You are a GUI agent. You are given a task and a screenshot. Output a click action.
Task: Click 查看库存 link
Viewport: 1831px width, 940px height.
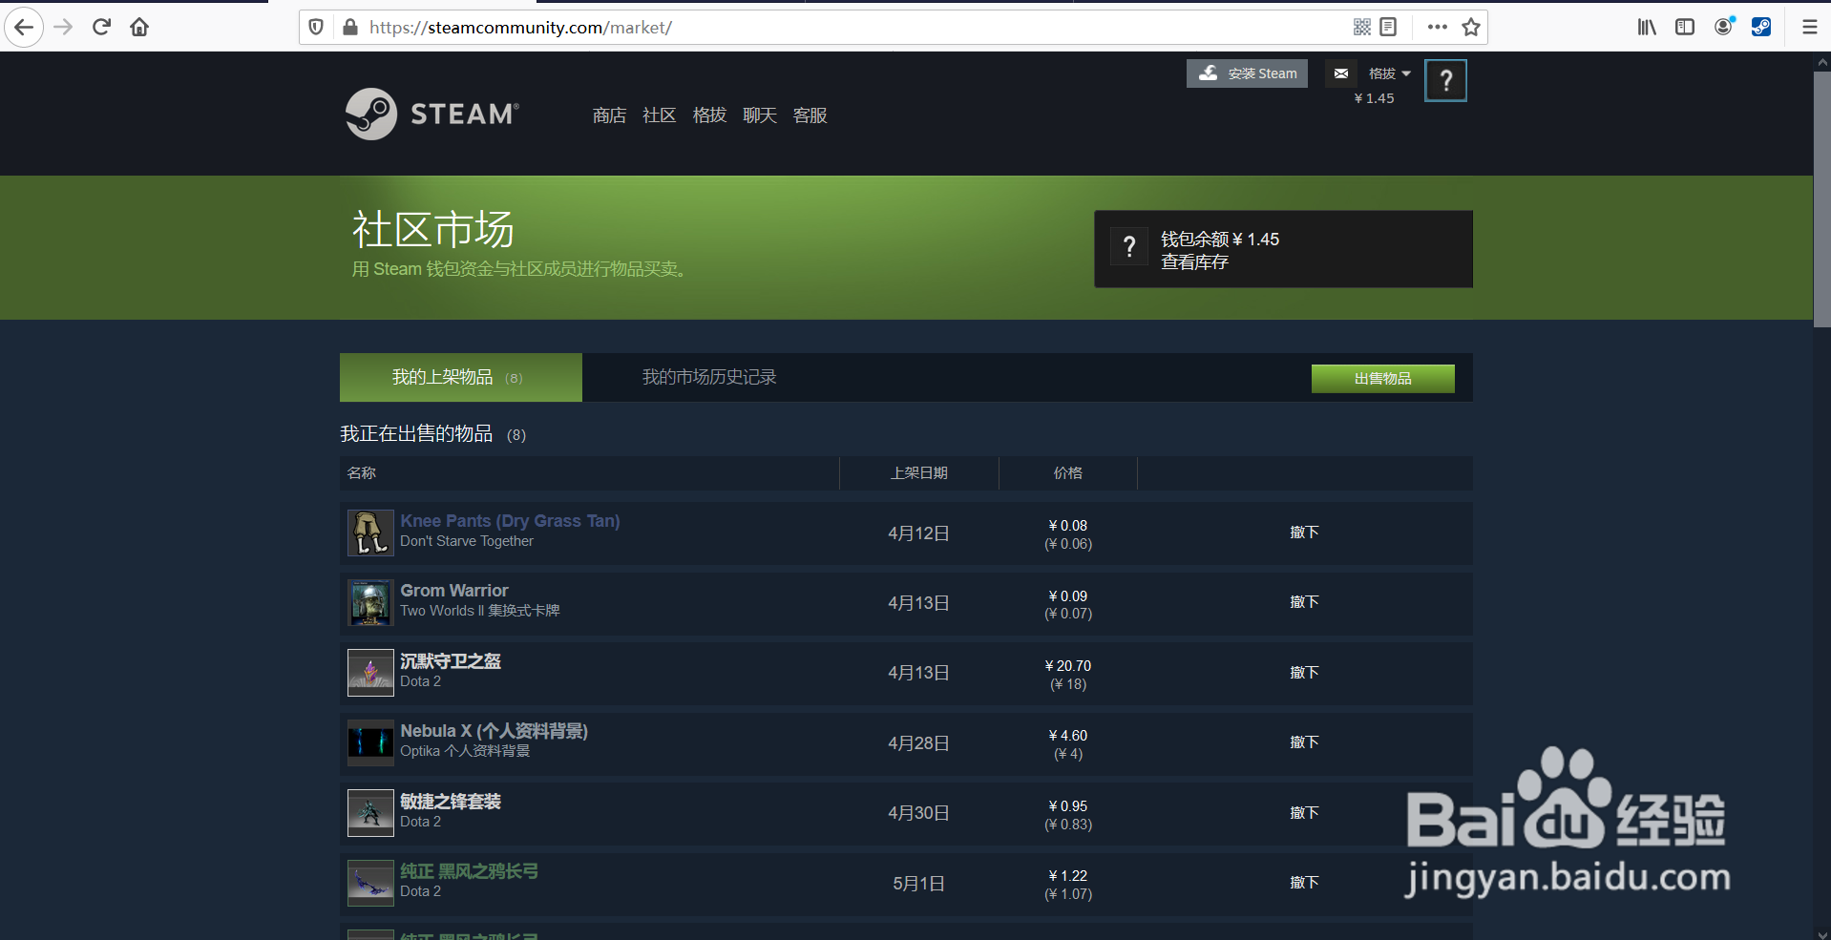pyautogui.click(x=1194, y=262)
